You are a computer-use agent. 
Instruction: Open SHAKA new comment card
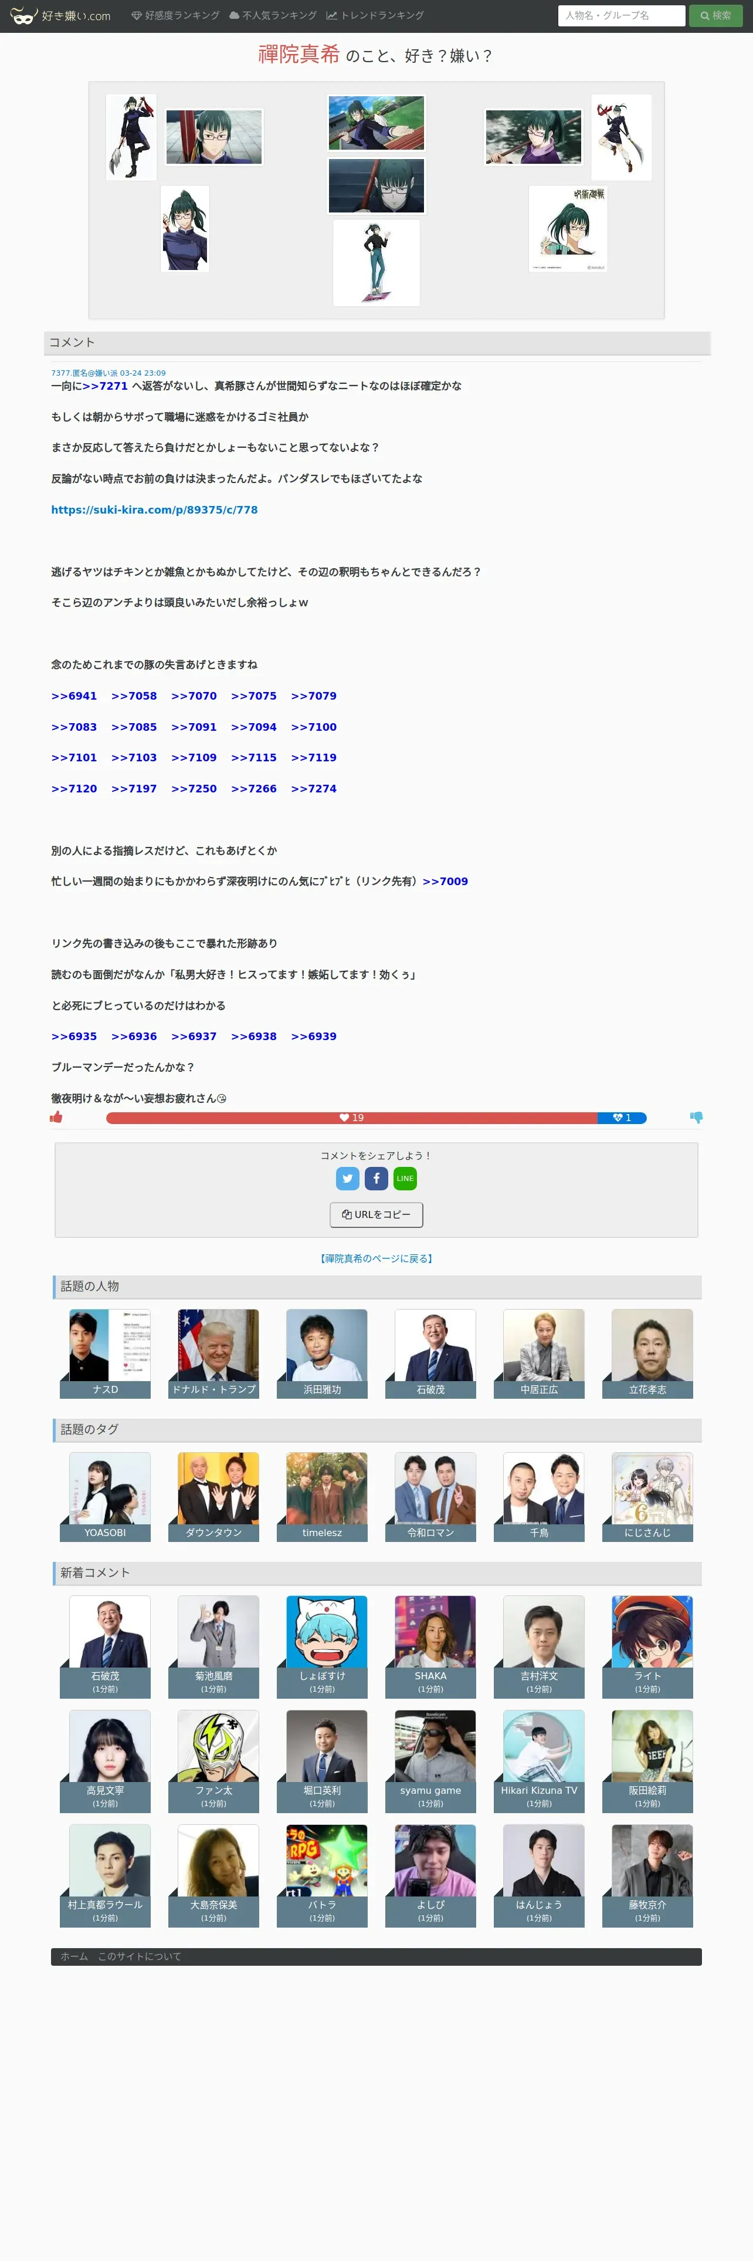click(430, 1646)
